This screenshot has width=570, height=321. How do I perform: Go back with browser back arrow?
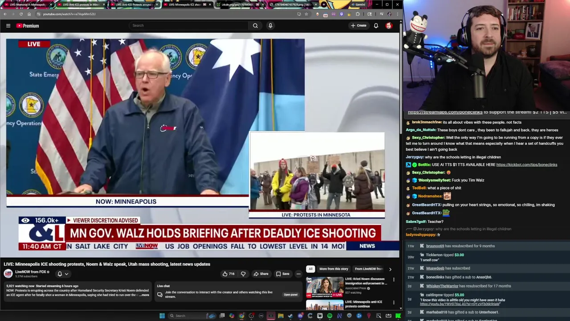pos(5,14)
